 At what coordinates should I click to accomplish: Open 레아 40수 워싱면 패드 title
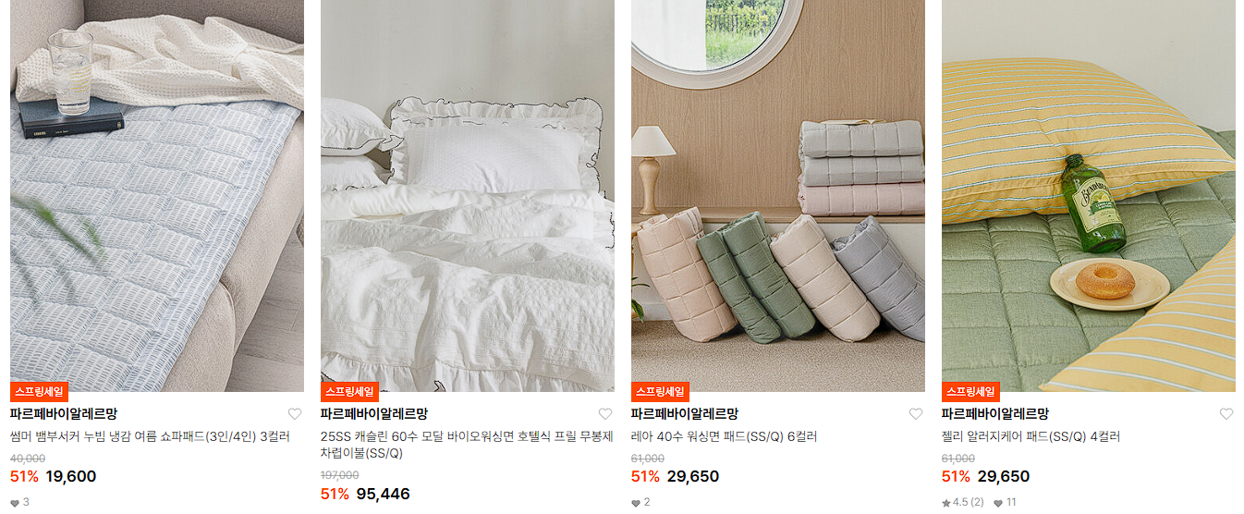click(724, 436)
